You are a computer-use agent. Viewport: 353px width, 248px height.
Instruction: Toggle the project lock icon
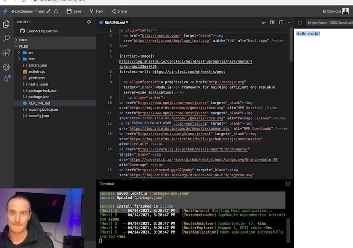(x=56, y=11)
